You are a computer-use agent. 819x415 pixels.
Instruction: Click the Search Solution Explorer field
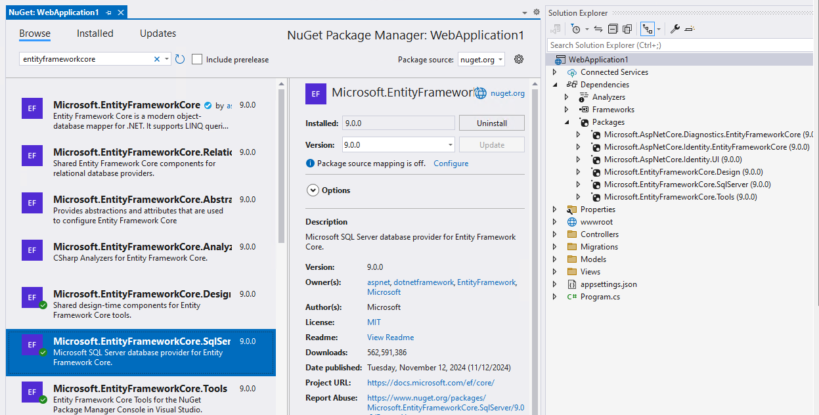pos(680,45)
